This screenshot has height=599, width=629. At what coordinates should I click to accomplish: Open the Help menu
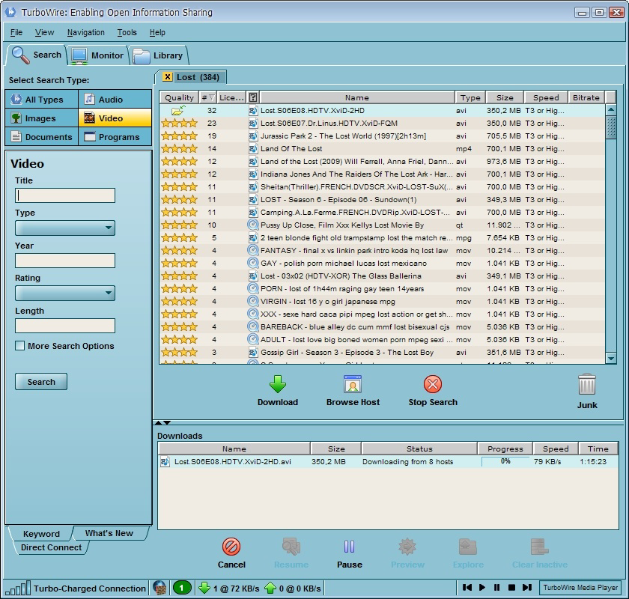157,32
